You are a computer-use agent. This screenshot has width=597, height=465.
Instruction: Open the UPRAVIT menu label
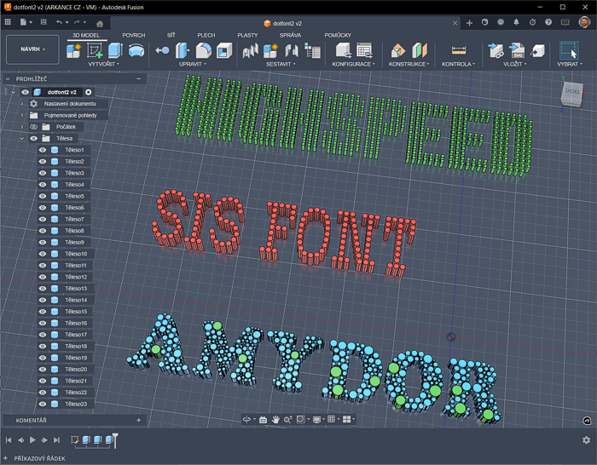pyautogui.click(x=192, y=64)
